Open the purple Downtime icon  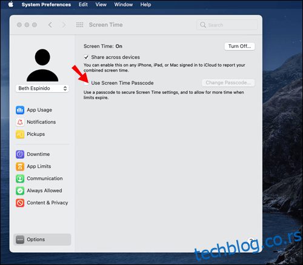coord(20,154)
